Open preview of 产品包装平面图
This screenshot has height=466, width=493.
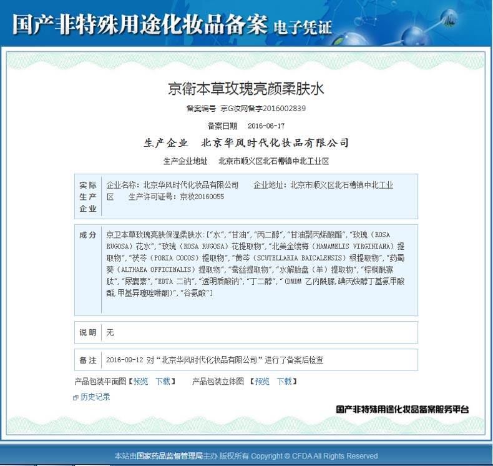click(140, 382)
